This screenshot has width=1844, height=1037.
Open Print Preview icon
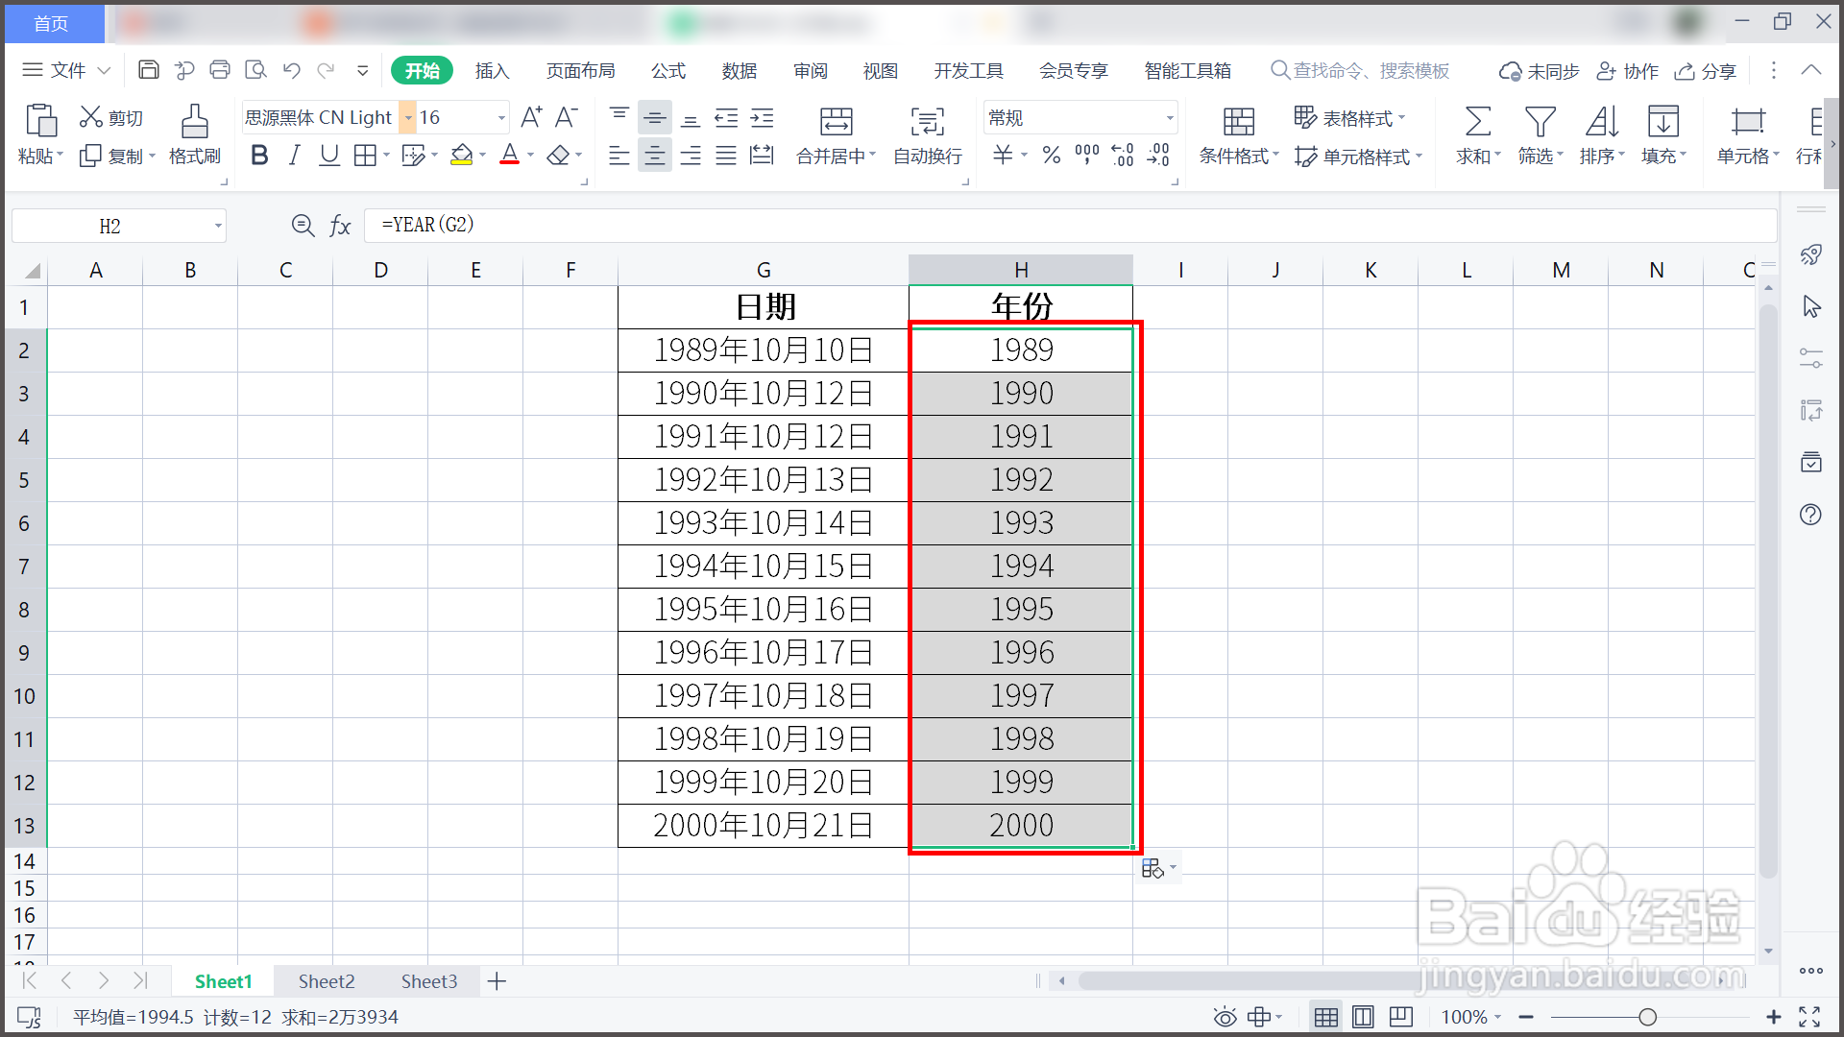point(255,70)
